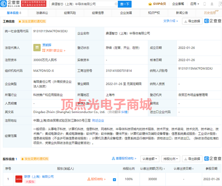Click the 查一下 search button
The width and height of the screenshot is (222, 186).
pyautogui.click(x=125, y=4)
